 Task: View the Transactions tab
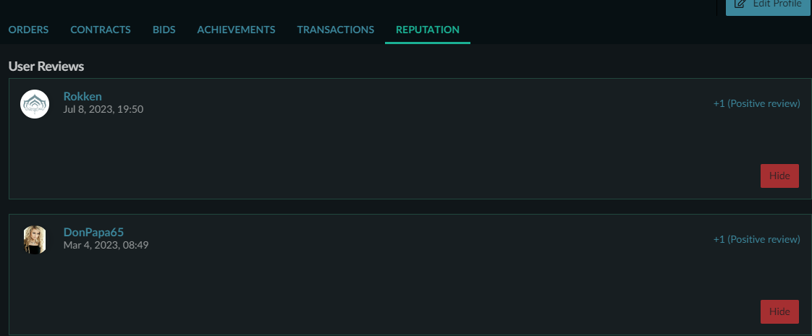(x=335, y=30)
